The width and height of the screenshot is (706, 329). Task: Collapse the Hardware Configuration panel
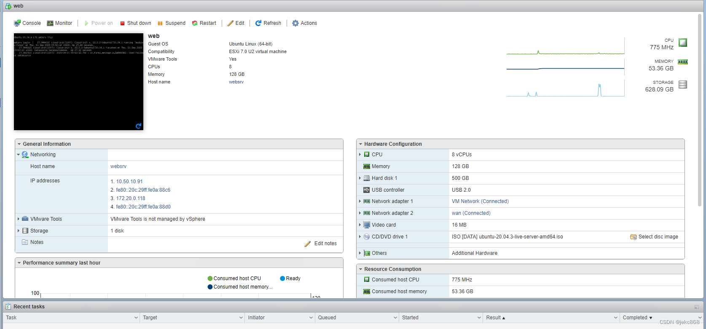tap(360, 144)
